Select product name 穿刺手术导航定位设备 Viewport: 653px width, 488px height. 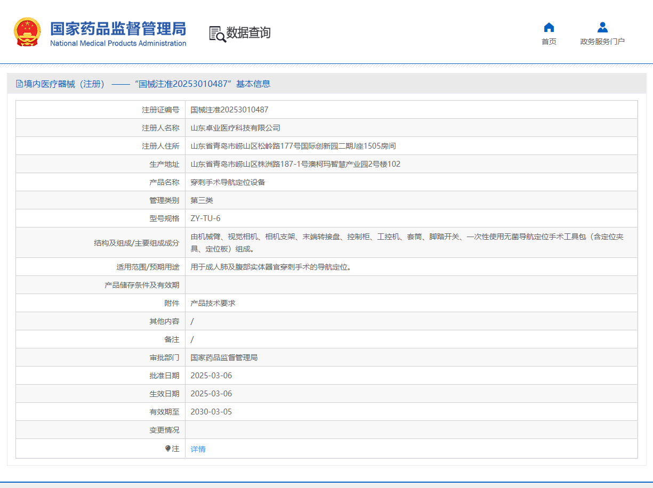pyautogui.click(x=228, y=182)
